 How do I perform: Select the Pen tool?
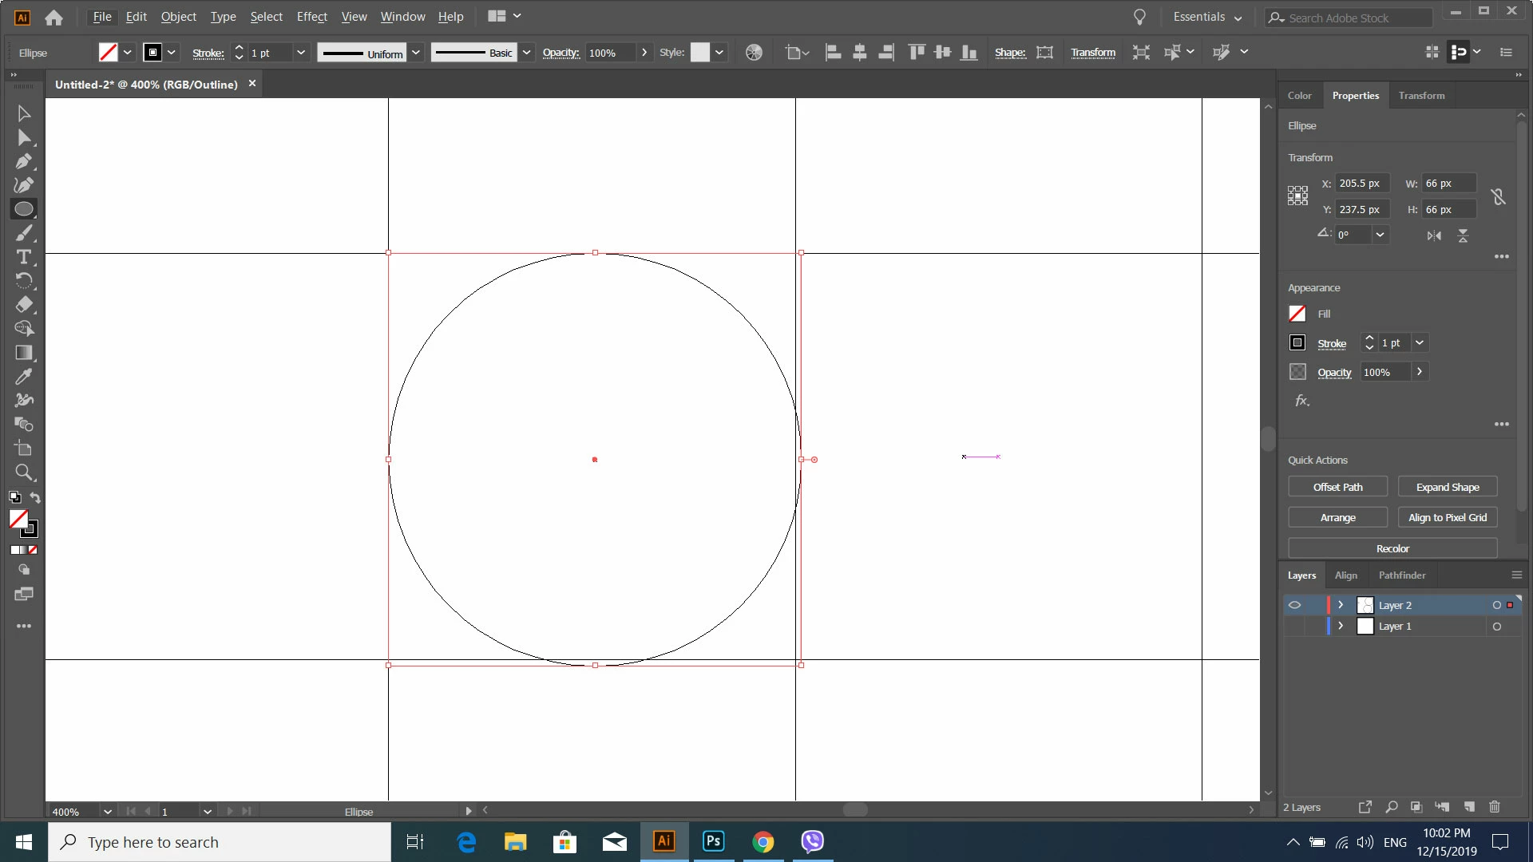point(23,161)
